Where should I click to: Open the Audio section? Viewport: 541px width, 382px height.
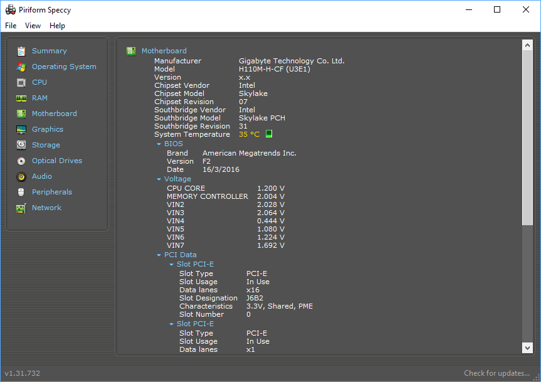tap(42, 176)
